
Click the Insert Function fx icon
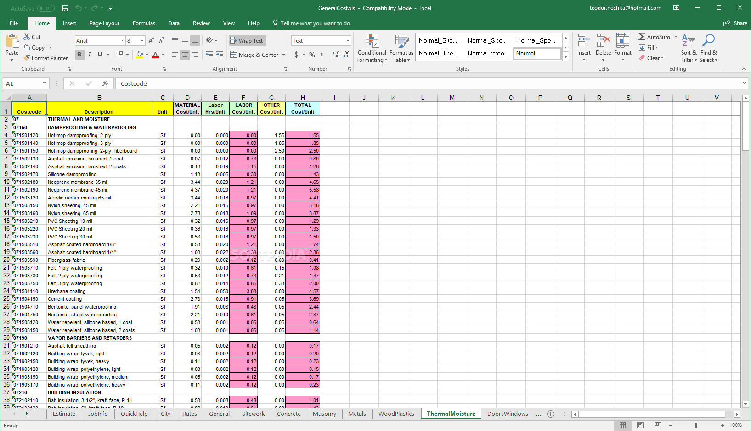pos(105,83)
